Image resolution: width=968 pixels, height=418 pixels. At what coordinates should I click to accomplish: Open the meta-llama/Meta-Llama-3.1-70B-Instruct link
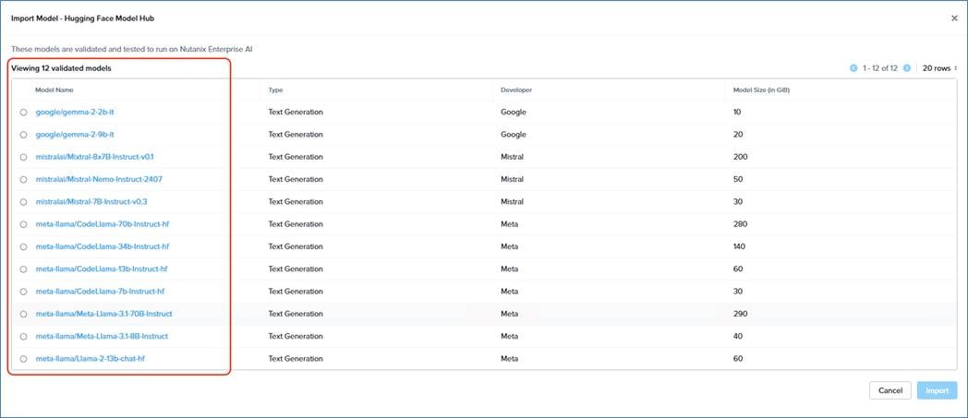tap(103, 314)
